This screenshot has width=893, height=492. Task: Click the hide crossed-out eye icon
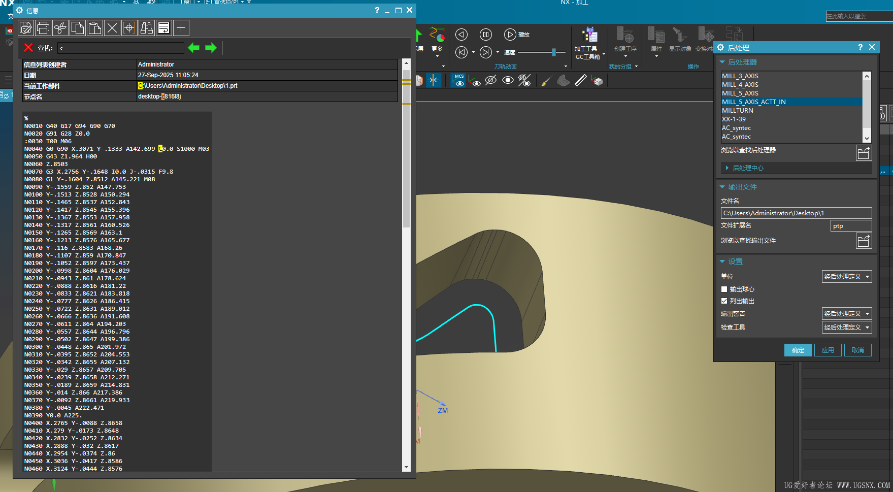[x=490, y=80]
